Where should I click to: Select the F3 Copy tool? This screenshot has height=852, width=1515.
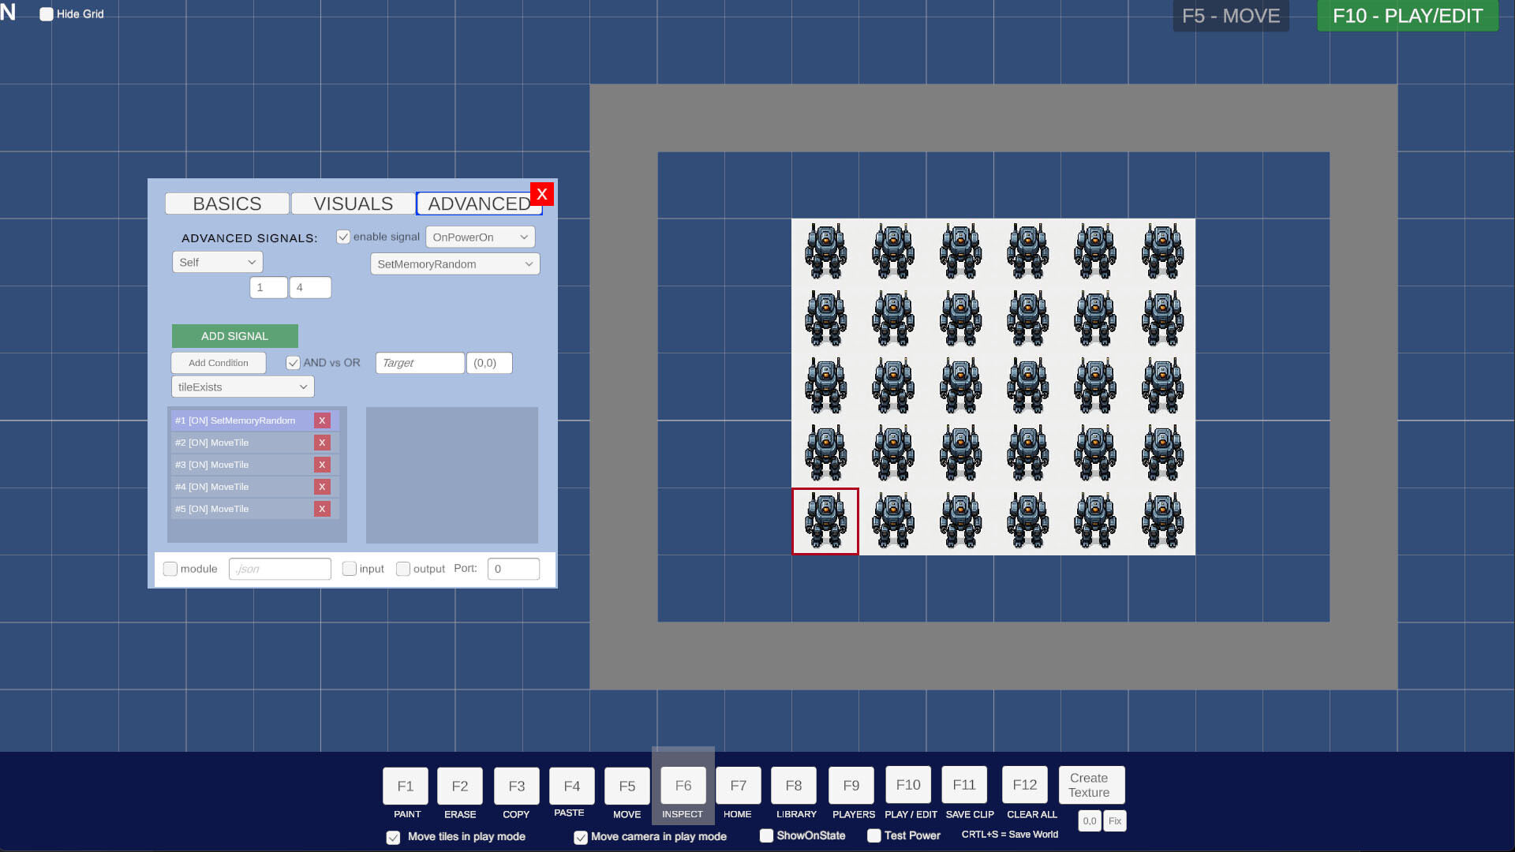coord(517,786)
